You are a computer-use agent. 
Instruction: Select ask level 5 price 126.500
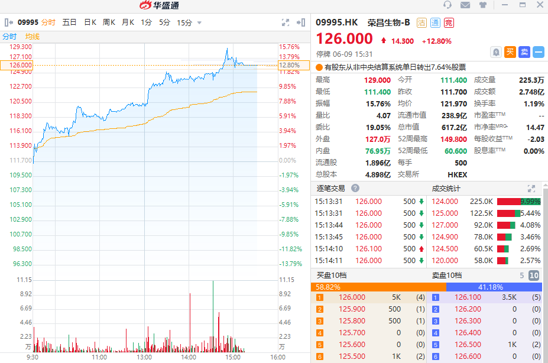[x=468, y=345]
